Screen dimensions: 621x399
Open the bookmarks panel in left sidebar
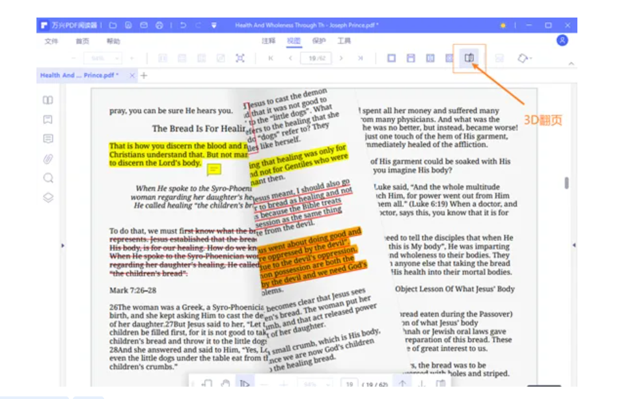coord(48,120)
